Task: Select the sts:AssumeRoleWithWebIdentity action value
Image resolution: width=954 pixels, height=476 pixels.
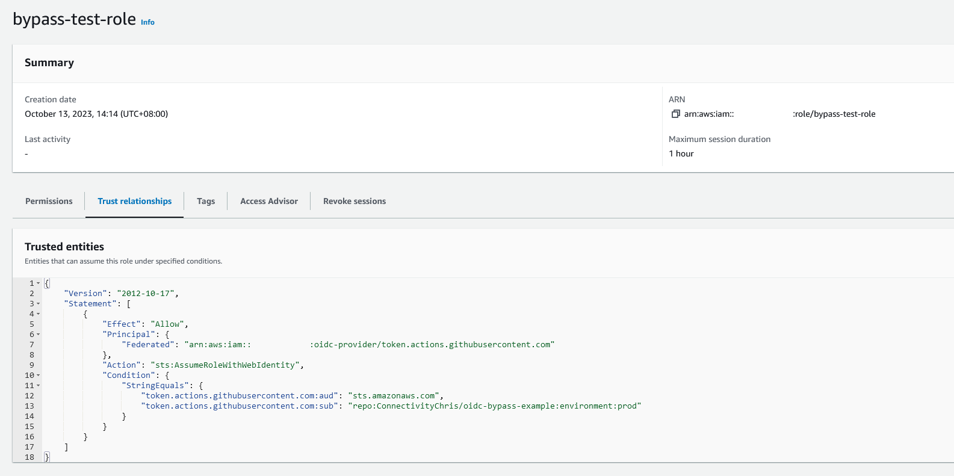Action: point(225,365)
